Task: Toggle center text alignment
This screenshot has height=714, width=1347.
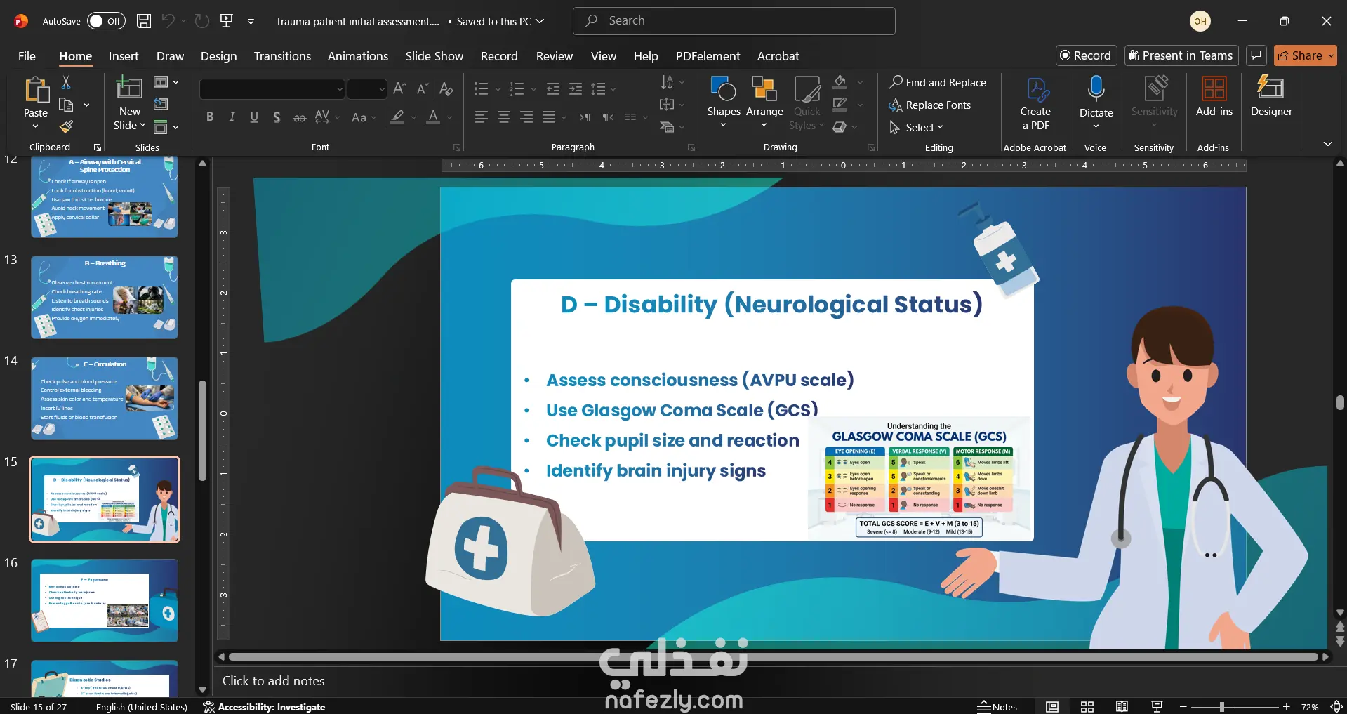Action: pos(504,117)
